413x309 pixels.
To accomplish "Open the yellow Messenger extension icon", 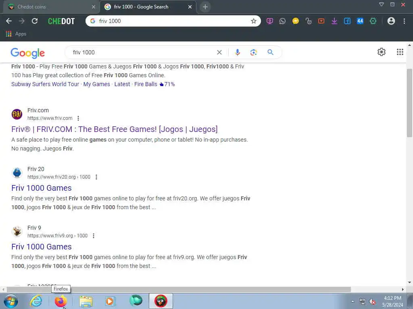I will [x=296, y=21].
